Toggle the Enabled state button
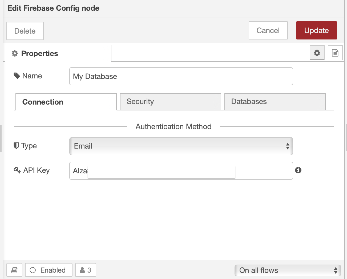 [x=49, y=270]
